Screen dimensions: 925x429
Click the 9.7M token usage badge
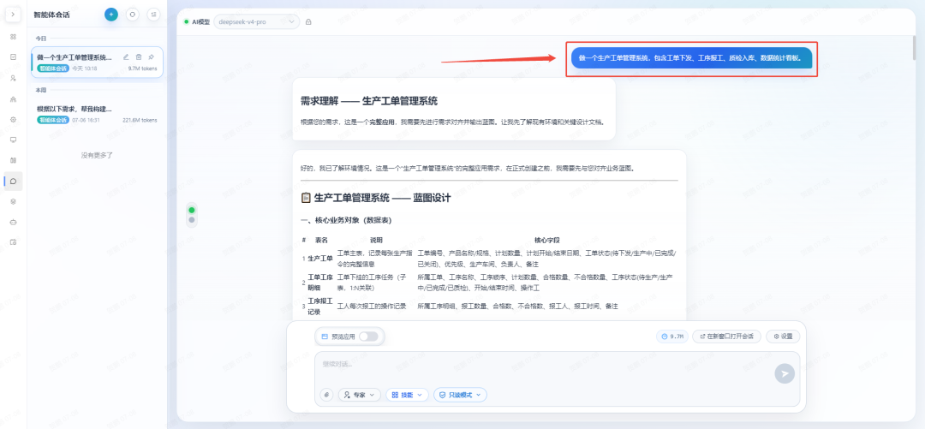click(x=672, y=337)
